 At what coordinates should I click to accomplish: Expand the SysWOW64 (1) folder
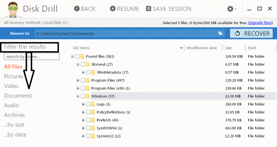(x=83, y=128)
